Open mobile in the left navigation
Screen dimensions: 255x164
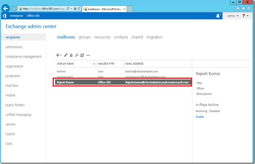[x=10, y=95]
